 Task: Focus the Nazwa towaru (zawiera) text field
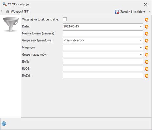tap(103, 33)
